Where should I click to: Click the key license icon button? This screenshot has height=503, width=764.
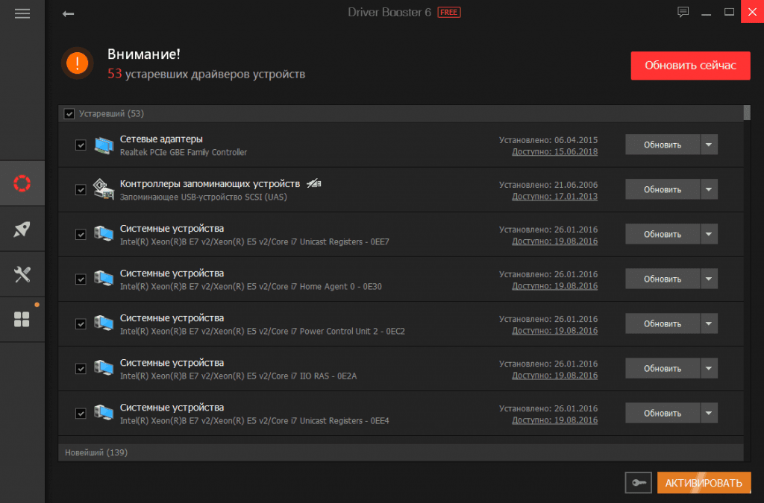coord(639,483)
